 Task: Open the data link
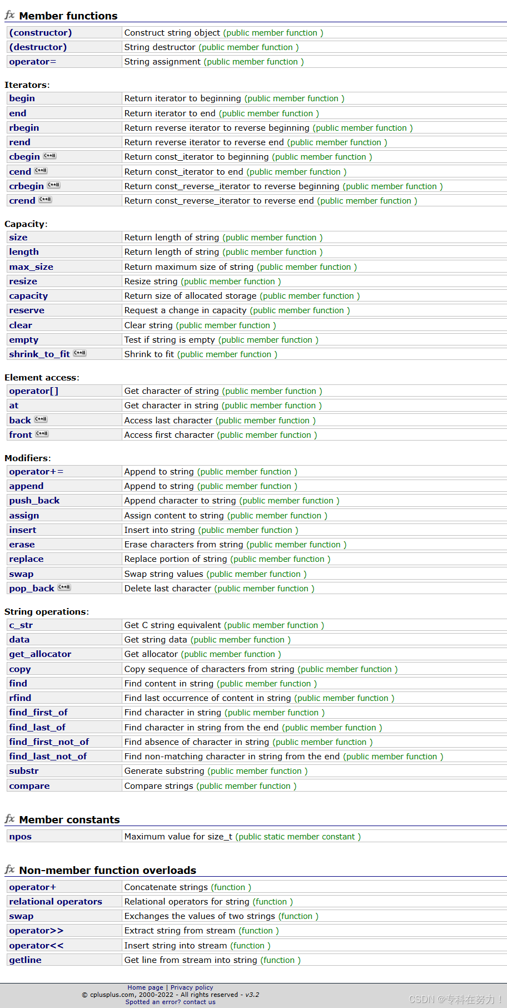(19, 640)
